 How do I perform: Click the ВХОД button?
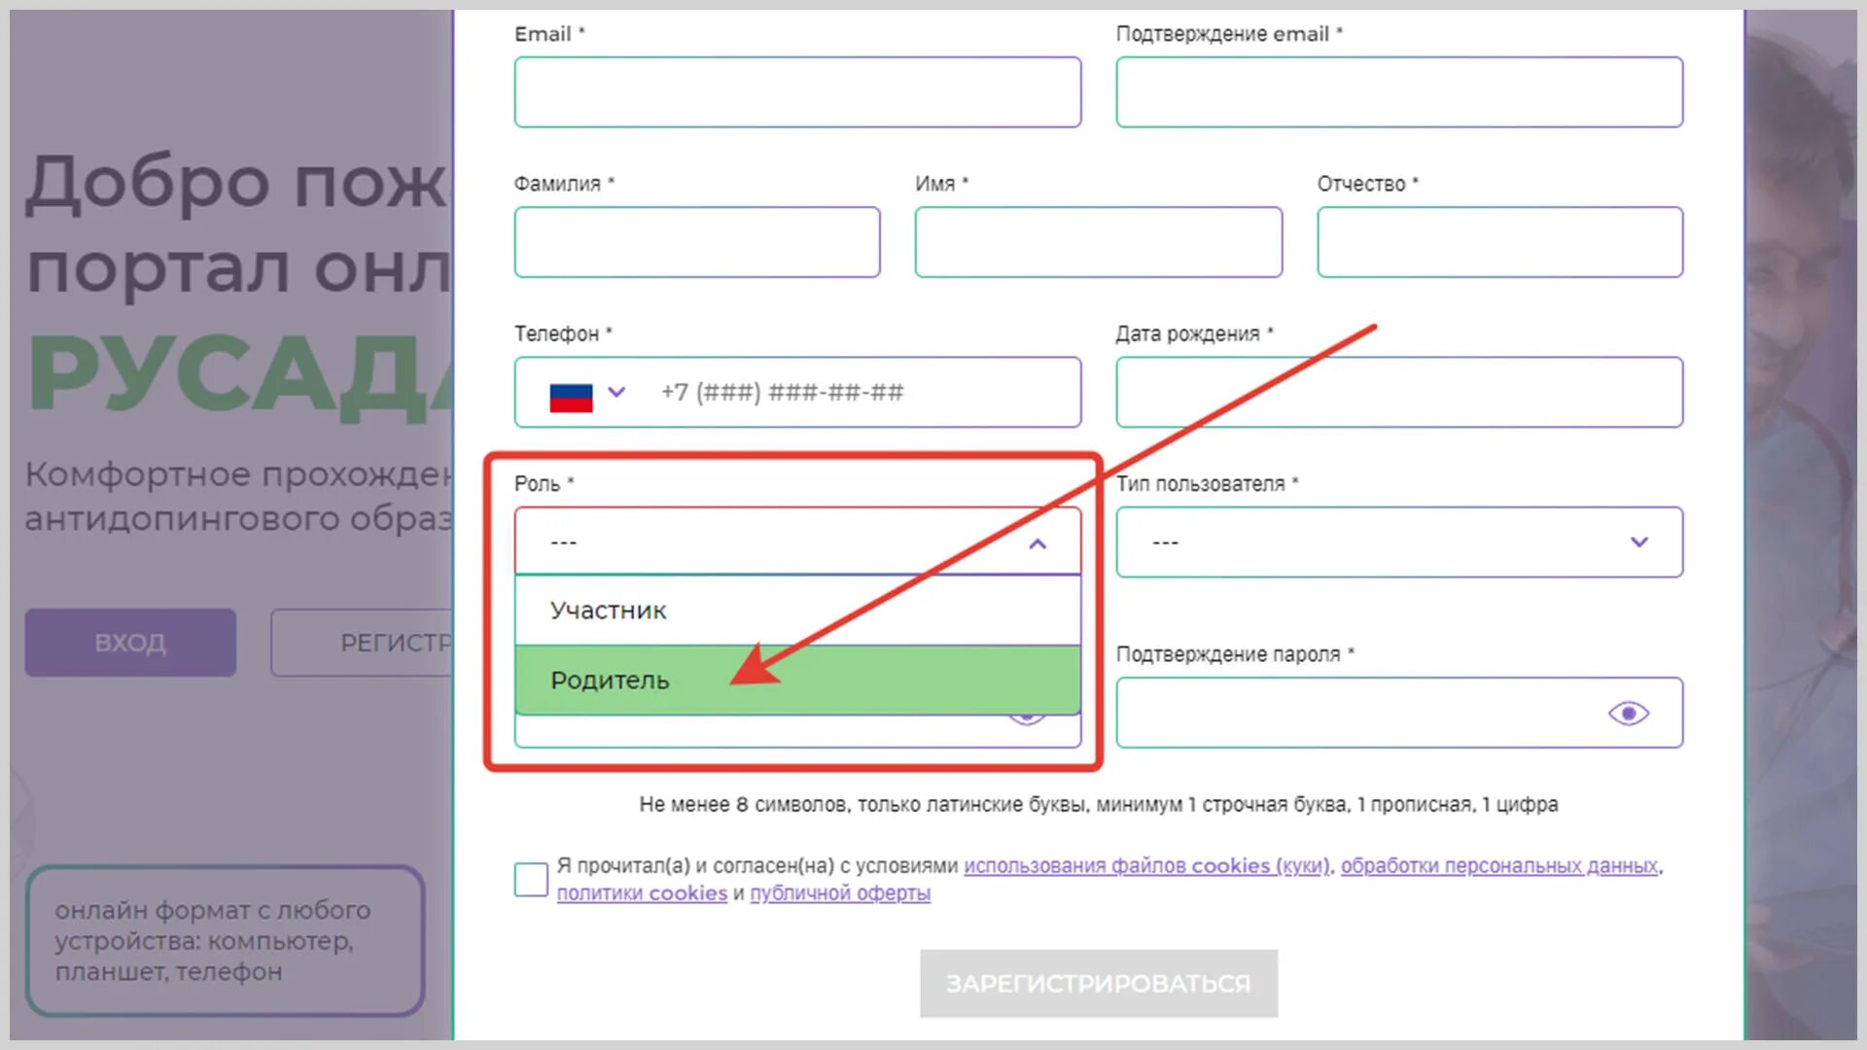click(x=130, y=643)
